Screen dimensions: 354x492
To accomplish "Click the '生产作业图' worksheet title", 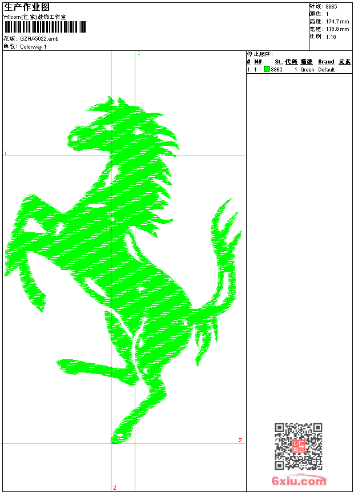I will pos(27,7).
